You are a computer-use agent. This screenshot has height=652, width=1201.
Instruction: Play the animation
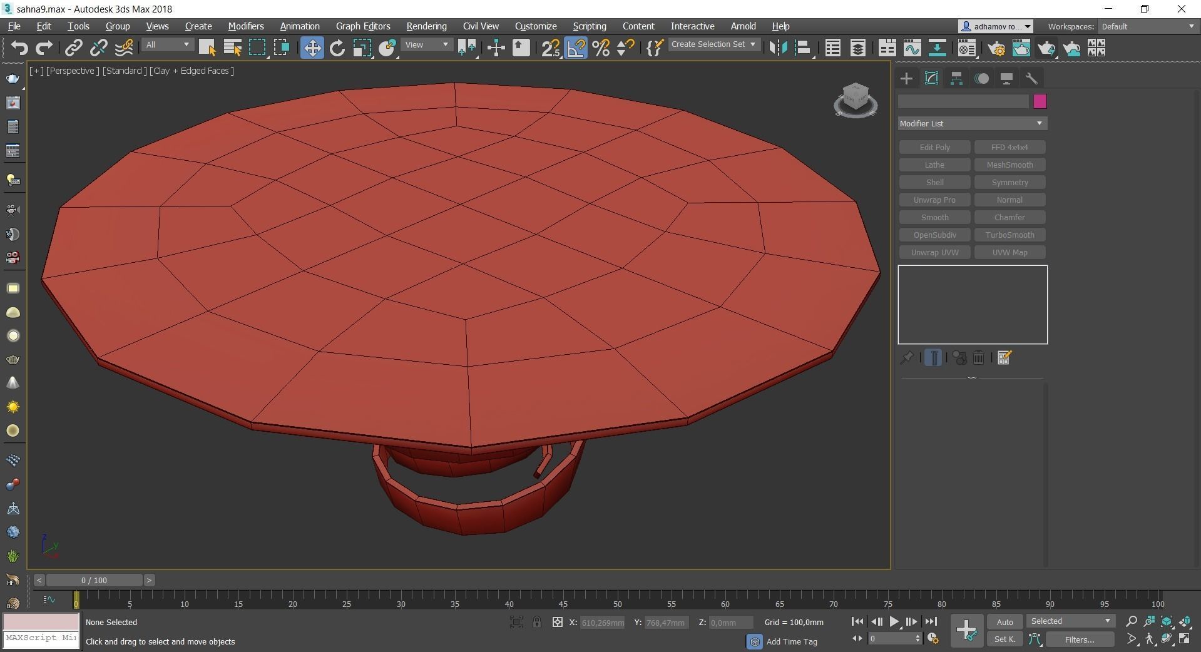[894, 621]
